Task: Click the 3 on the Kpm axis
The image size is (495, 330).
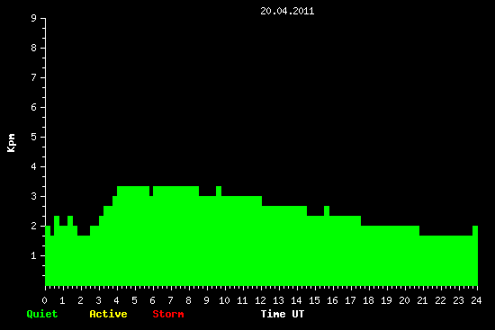Action: click(34, 196)
